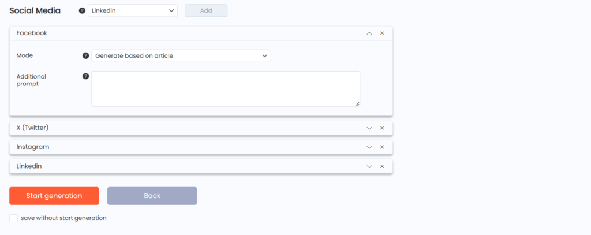Expand the Linkedin section chevron
Viewport: 591px width, 235px height.
[x=369, y=166]
